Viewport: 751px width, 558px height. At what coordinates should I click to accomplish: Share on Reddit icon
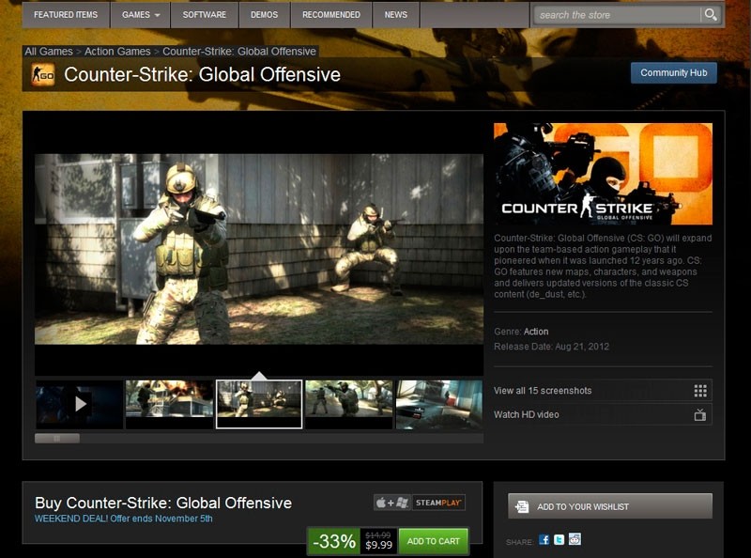pyautogui.click(x=575, y=539)
